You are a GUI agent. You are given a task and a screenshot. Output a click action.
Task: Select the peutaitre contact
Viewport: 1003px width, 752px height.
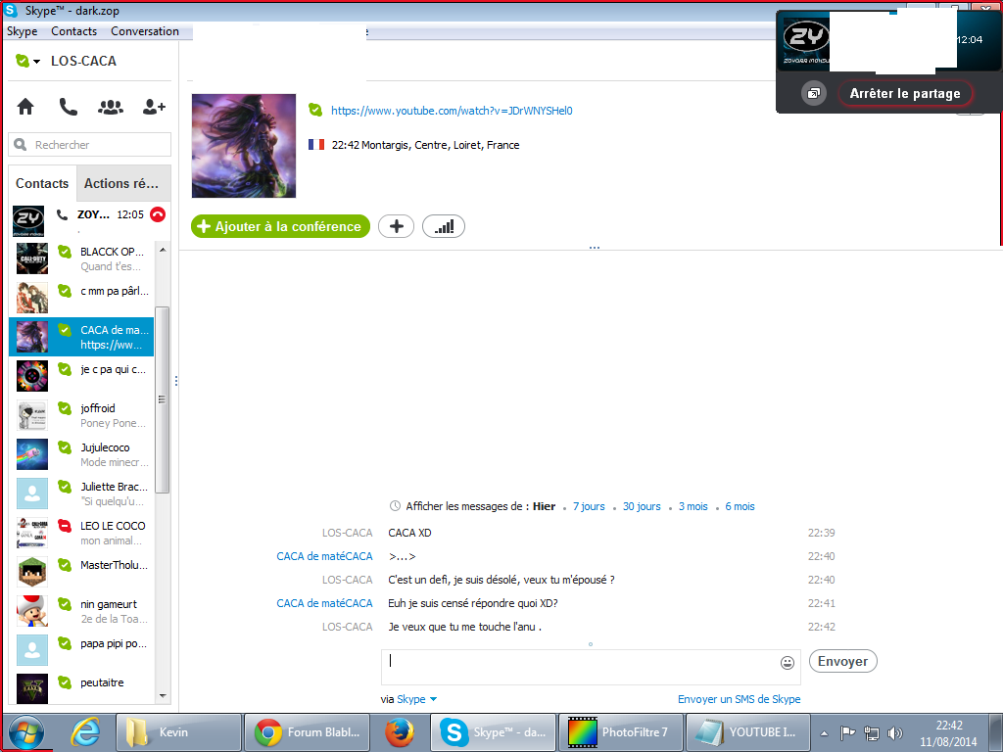82,688
